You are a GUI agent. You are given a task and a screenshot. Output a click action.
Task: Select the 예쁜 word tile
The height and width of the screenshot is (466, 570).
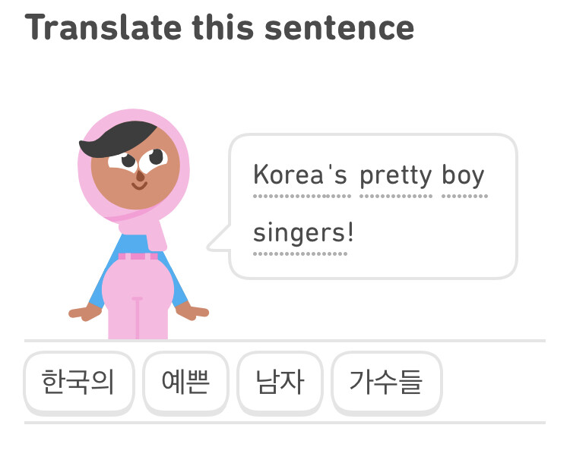pyautogui.click(x=185, y=382)
